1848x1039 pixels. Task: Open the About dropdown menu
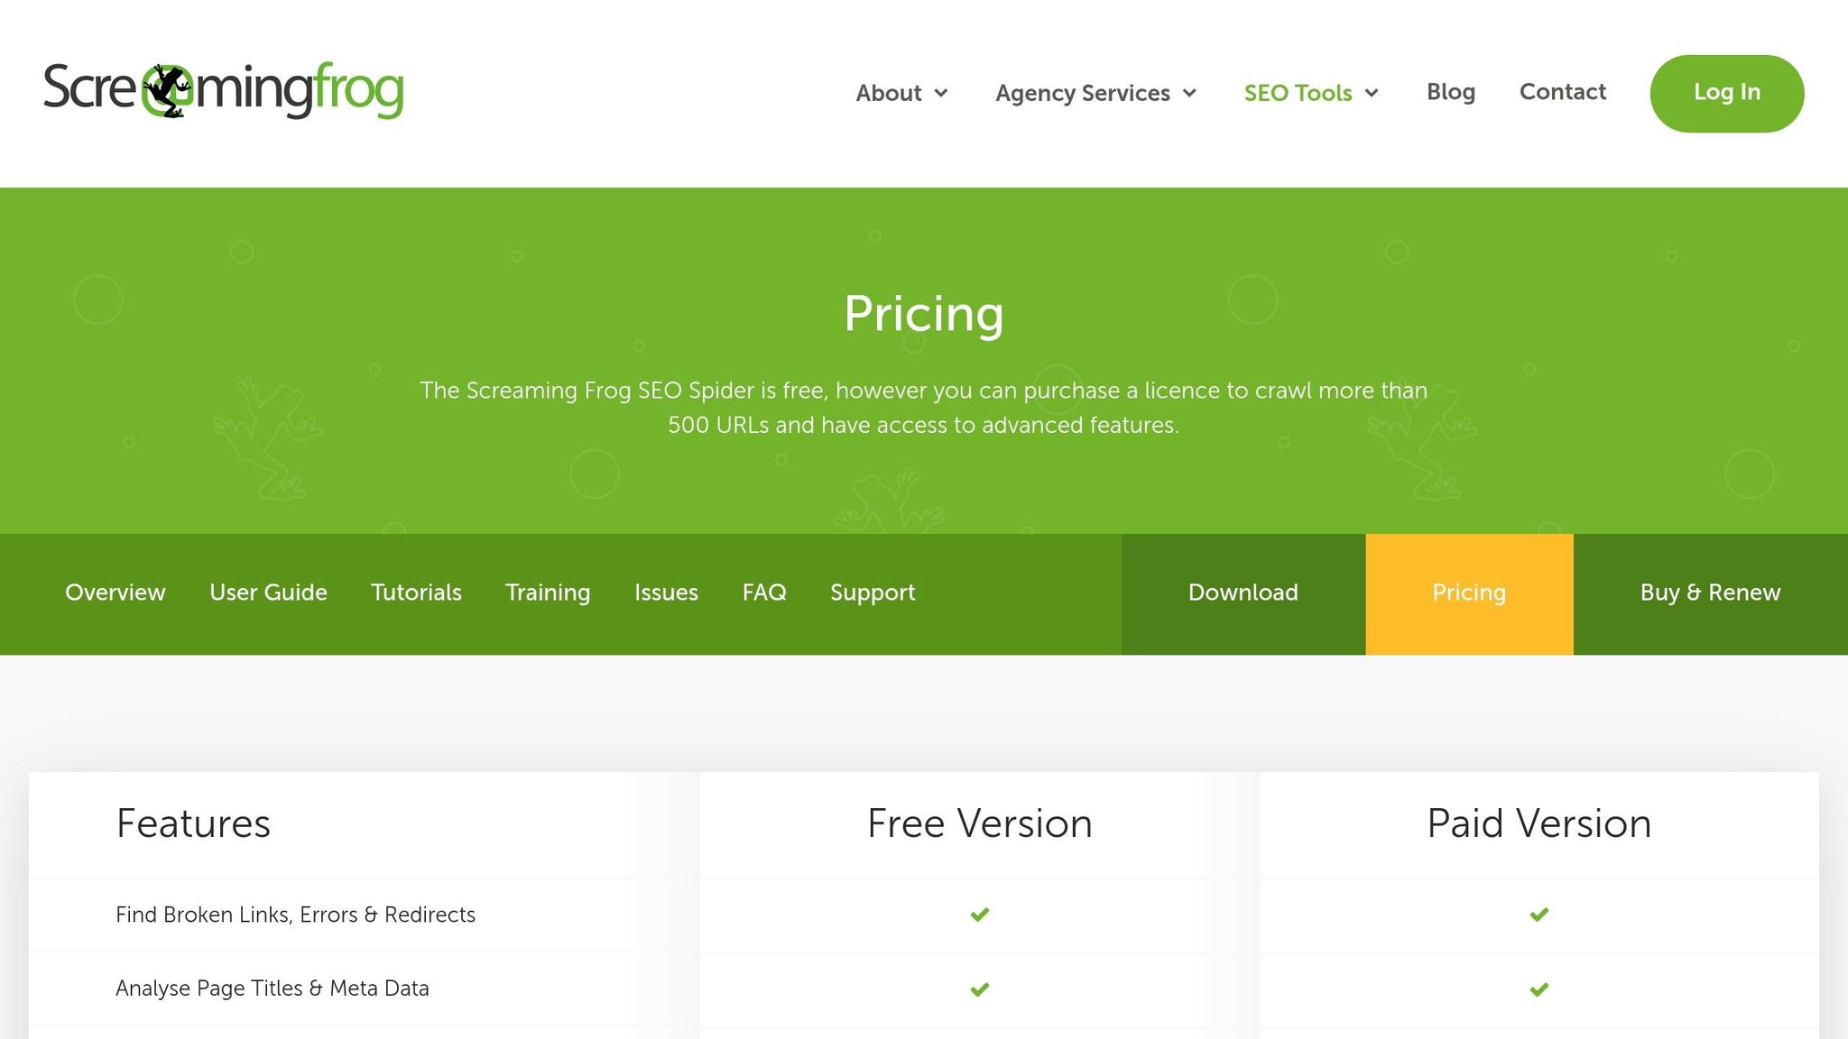coord(901,93)
